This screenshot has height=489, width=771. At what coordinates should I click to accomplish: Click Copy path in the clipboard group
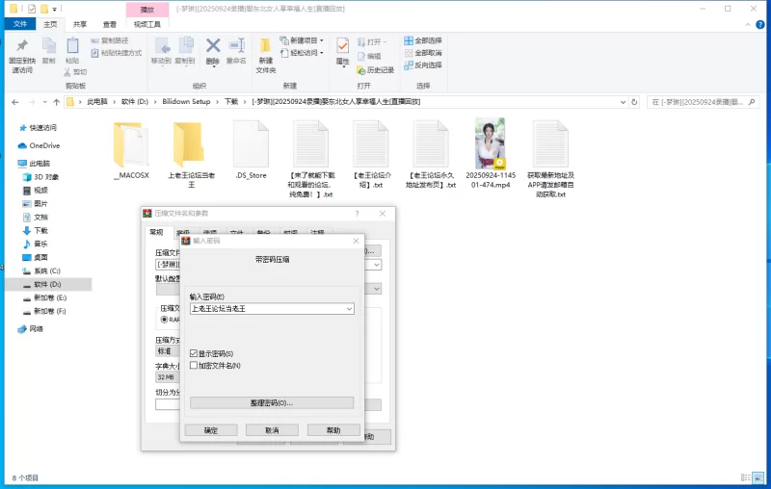pos(109,40)
